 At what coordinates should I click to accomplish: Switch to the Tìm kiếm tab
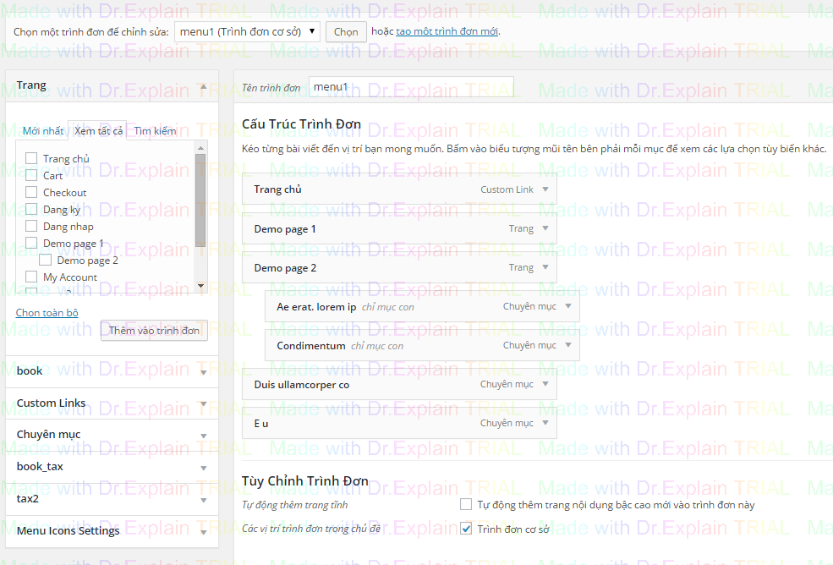coord(155,131)
